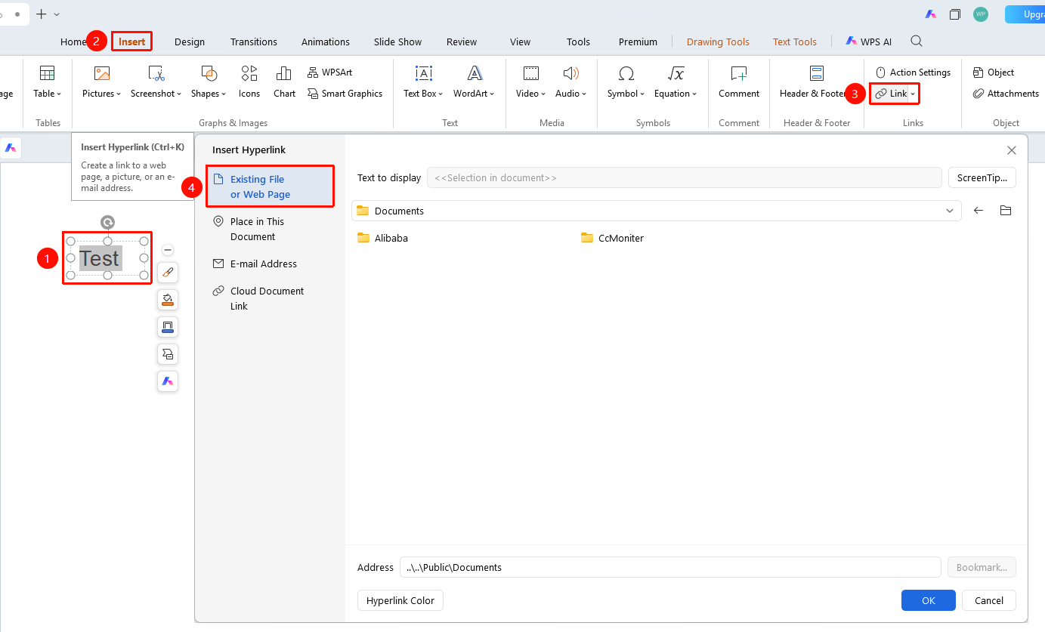Switch to the Design tab
Viewport: 1045px width, 632px height.
(190, 42)
